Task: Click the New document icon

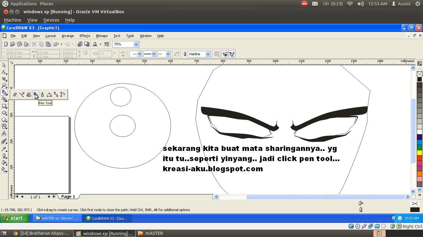Action: pos(6,44)
